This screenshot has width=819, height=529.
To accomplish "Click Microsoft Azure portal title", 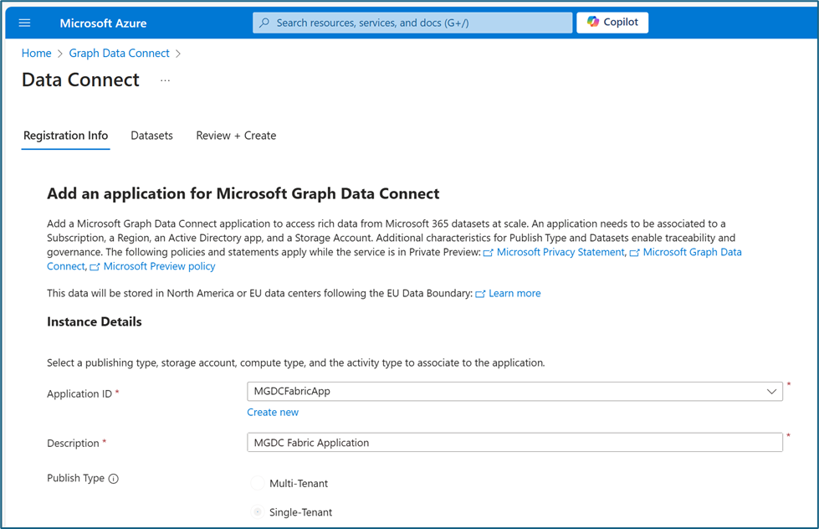I will pos(103,23).
